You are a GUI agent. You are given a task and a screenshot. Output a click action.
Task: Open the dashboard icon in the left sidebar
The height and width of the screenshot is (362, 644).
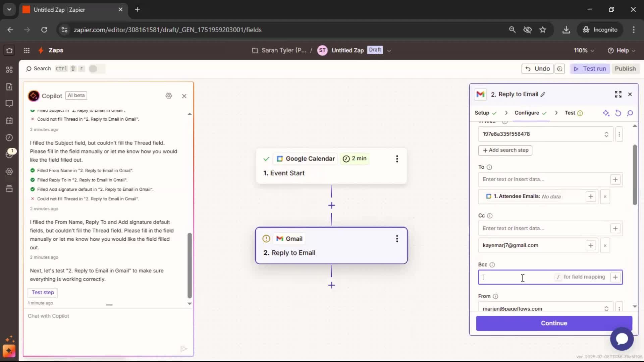click(9, 69)
